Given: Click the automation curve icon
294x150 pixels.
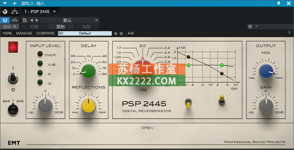Looking at the screenshot, I should pyautogui.click(x=15, y=20).
